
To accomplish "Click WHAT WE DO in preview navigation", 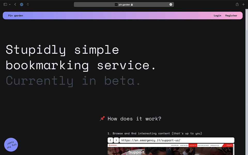I will 184,145.
